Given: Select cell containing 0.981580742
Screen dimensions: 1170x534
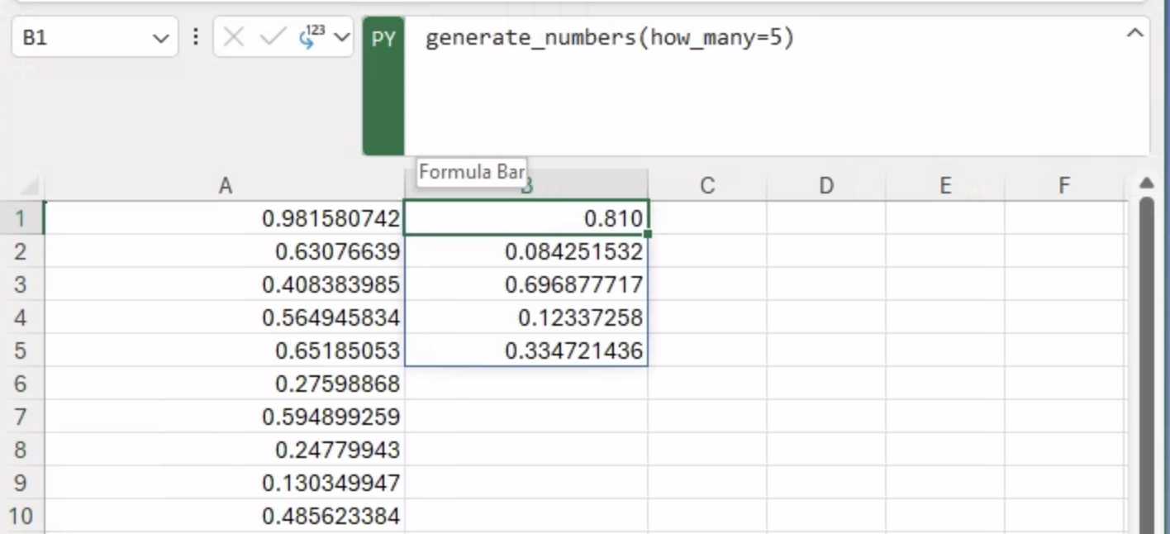Looking at the screenshot, I should (225, 218).
